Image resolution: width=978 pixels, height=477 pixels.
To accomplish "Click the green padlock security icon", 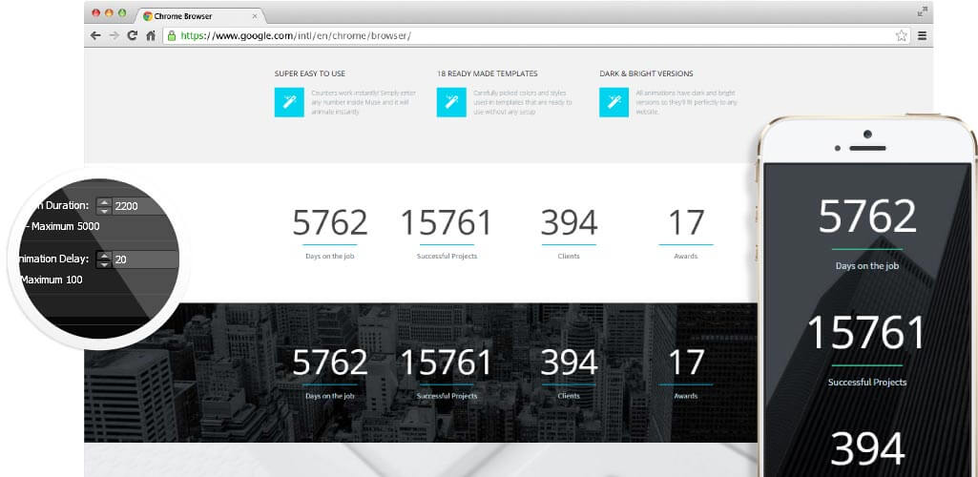I will pos(172,35).
